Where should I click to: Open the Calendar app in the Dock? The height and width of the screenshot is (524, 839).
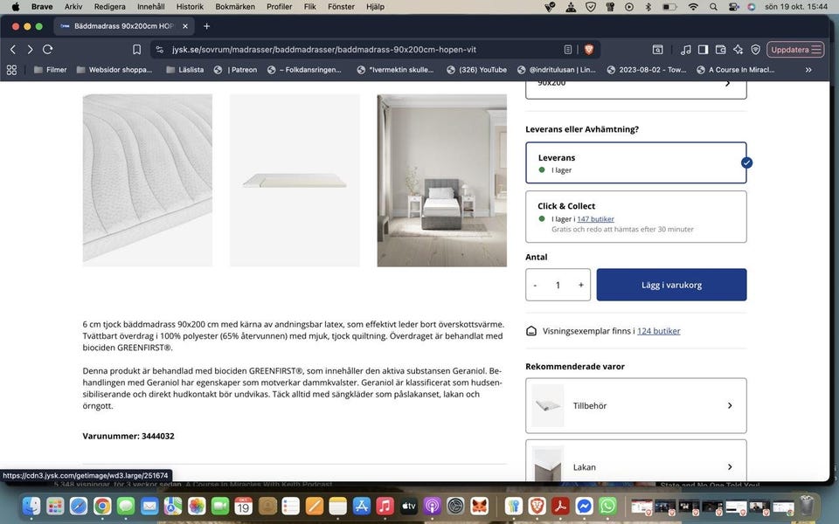(x=244, y=506)
